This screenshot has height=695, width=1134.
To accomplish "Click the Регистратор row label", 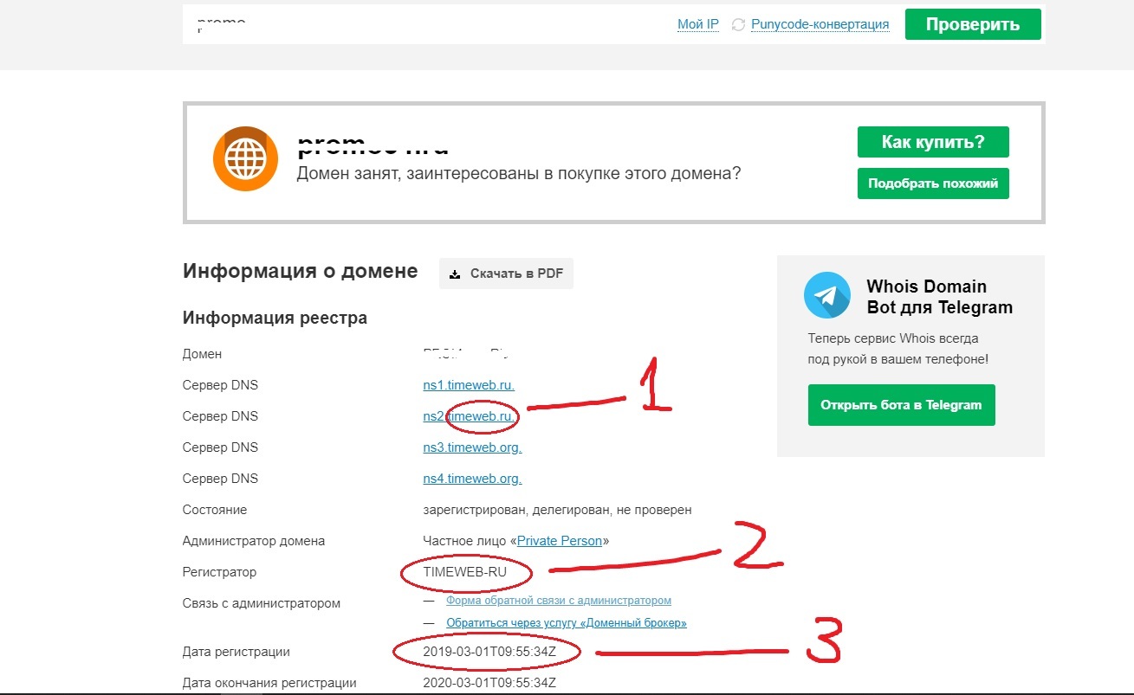I will point(219,572).
